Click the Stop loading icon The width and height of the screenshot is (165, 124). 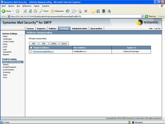coord(25,11)
